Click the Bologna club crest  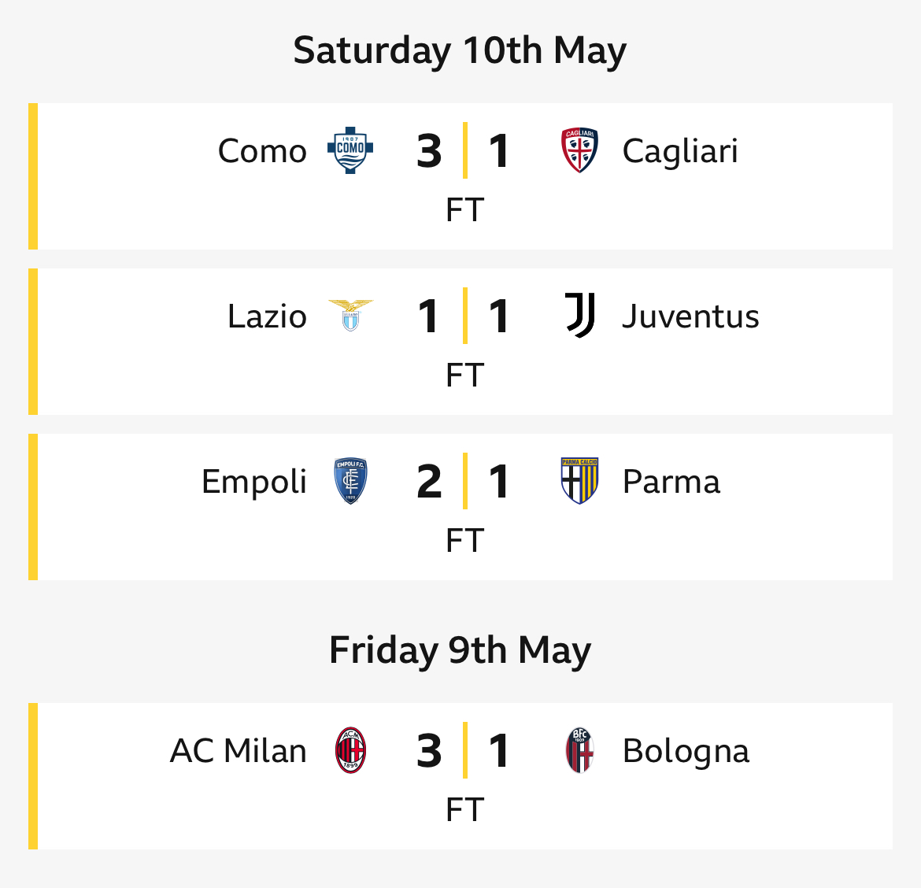(579, 750)
